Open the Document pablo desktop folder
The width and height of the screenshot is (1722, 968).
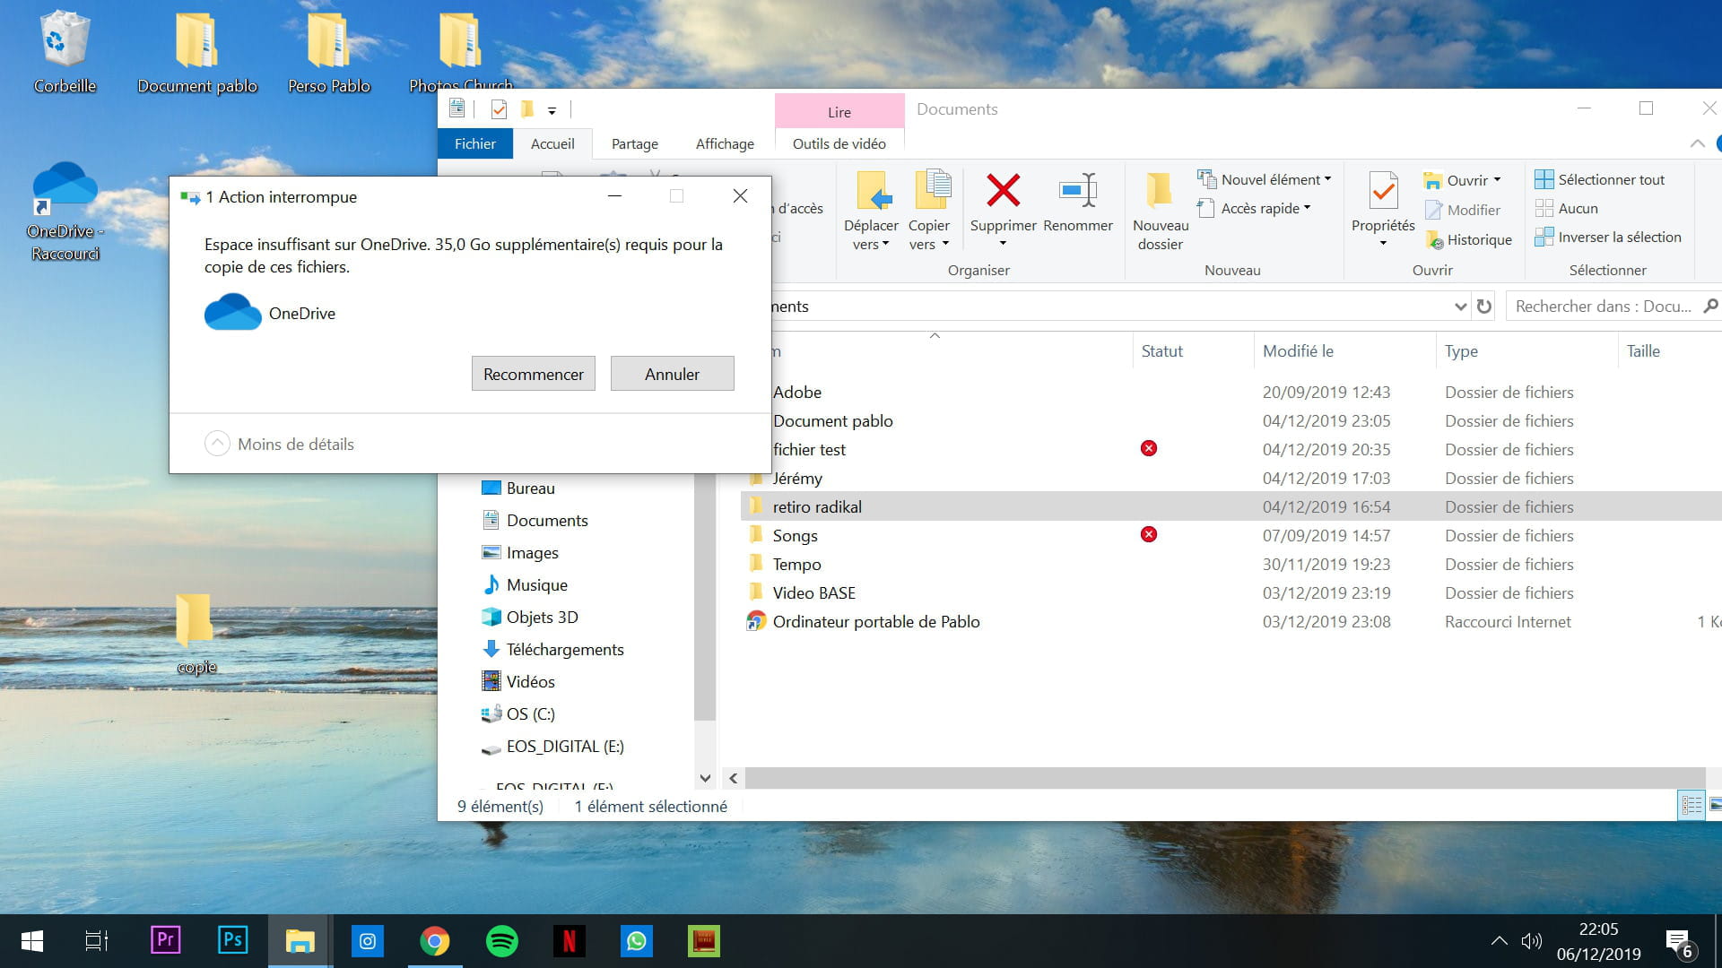tap(197, 52)
